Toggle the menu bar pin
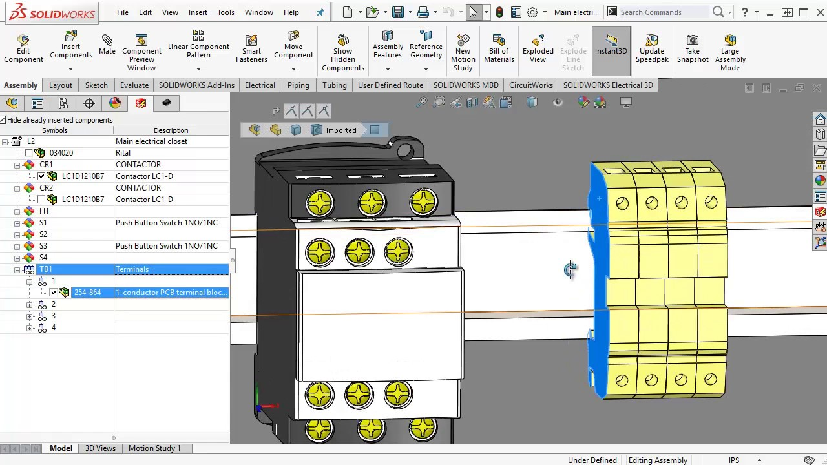The width and height of the screenshot is (827, 465). 320,12
